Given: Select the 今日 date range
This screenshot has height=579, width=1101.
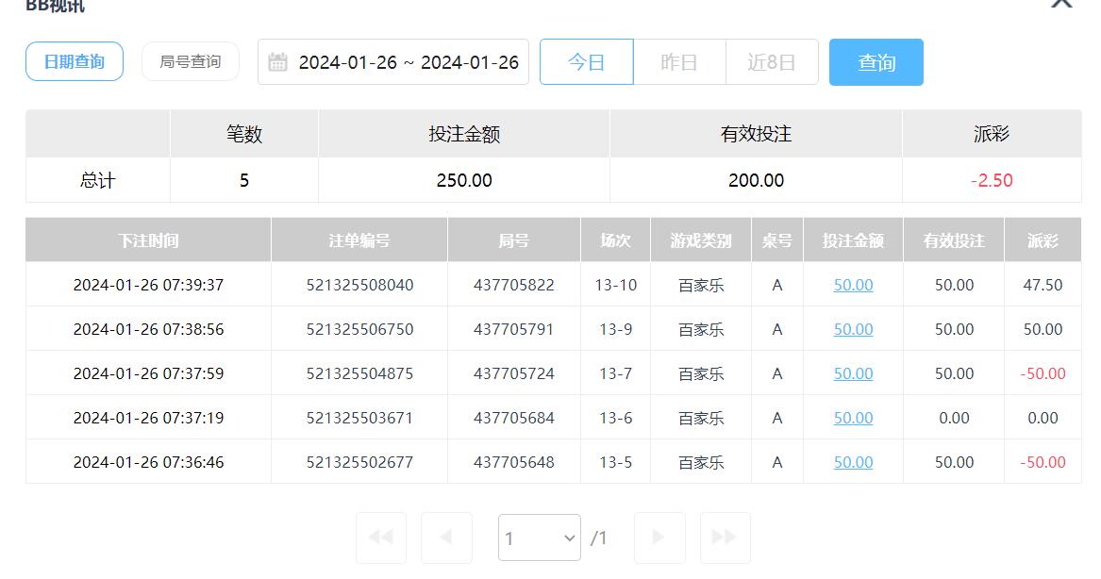Looking at the screenshot, I should pyautogui.click(x=586, y=62).
